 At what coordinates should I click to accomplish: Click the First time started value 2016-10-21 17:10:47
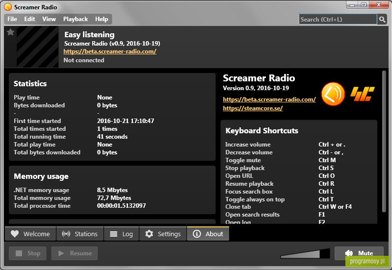[126, 121]
